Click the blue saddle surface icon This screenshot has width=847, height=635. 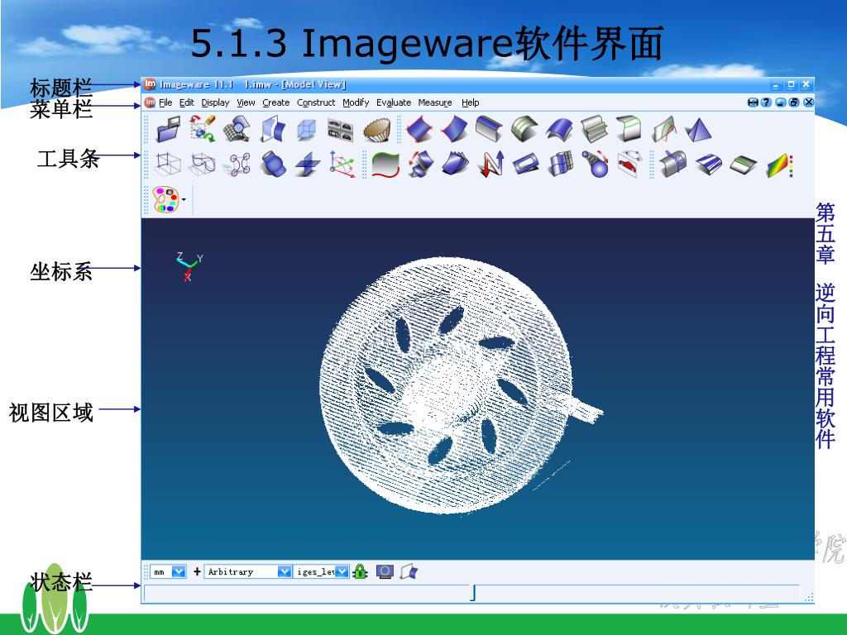[559, 130]
